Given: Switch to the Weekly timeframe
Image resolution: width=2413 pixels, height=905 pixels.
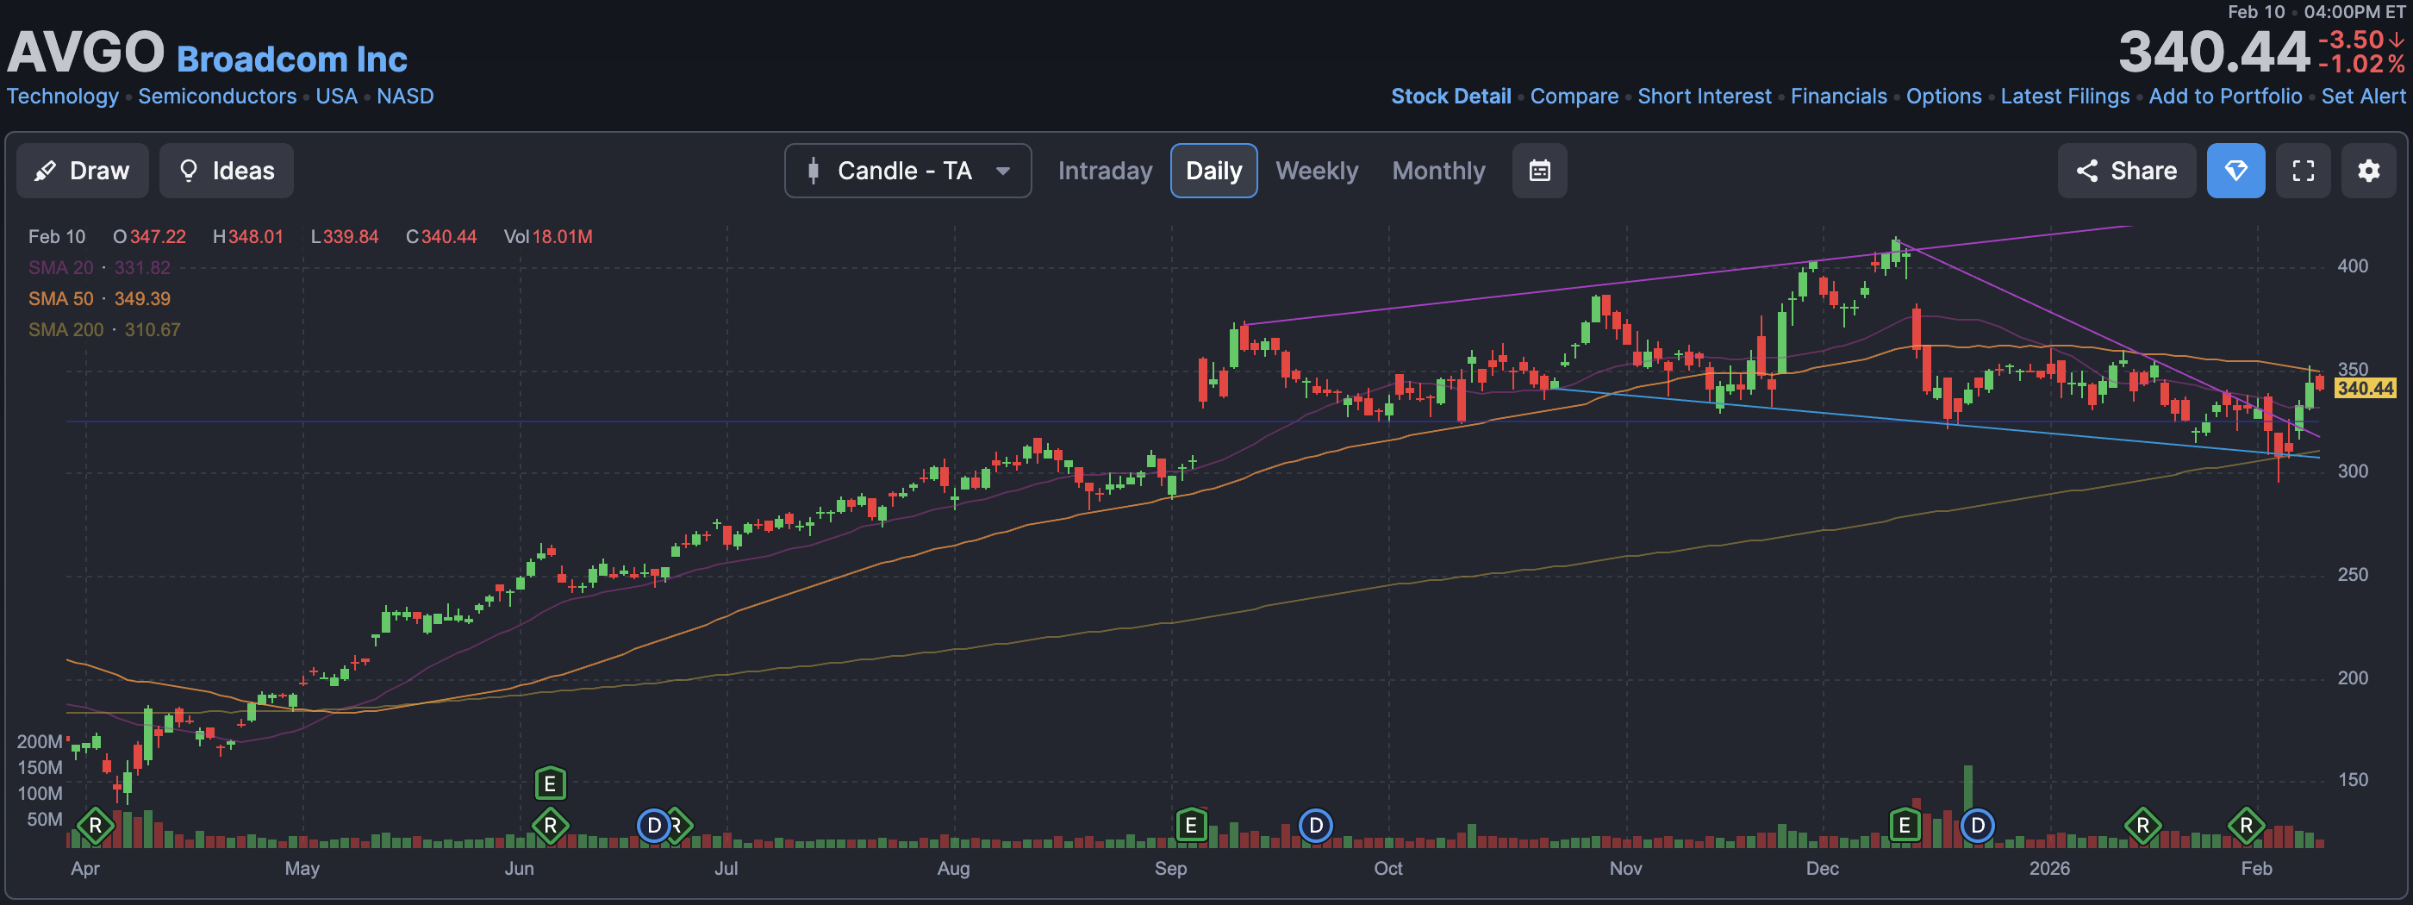Looking at the screenshot, I should coord(1316,171).
